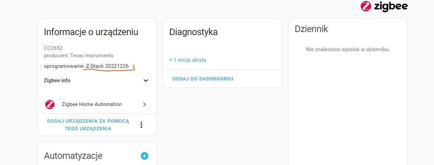434x165 pixels.
Task: Select the "Zigbee Home Automation" label text
Action: pyautogui.click(x=92, y=104)
